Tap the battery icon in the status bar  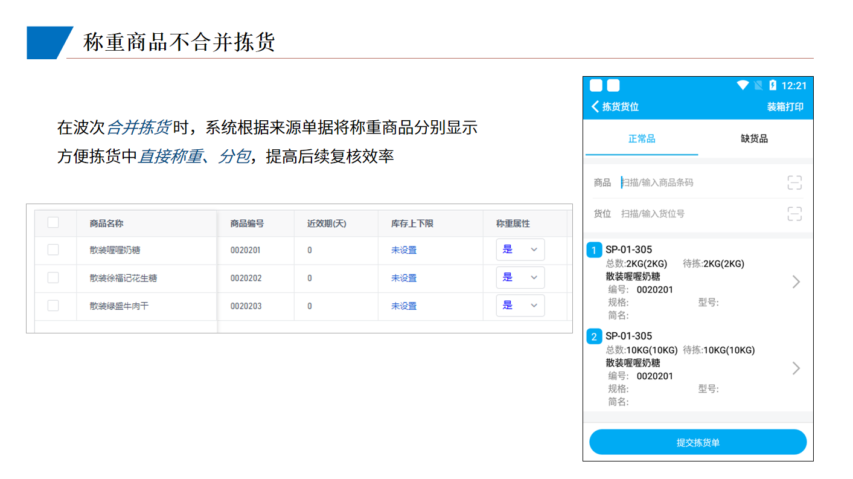773,85
